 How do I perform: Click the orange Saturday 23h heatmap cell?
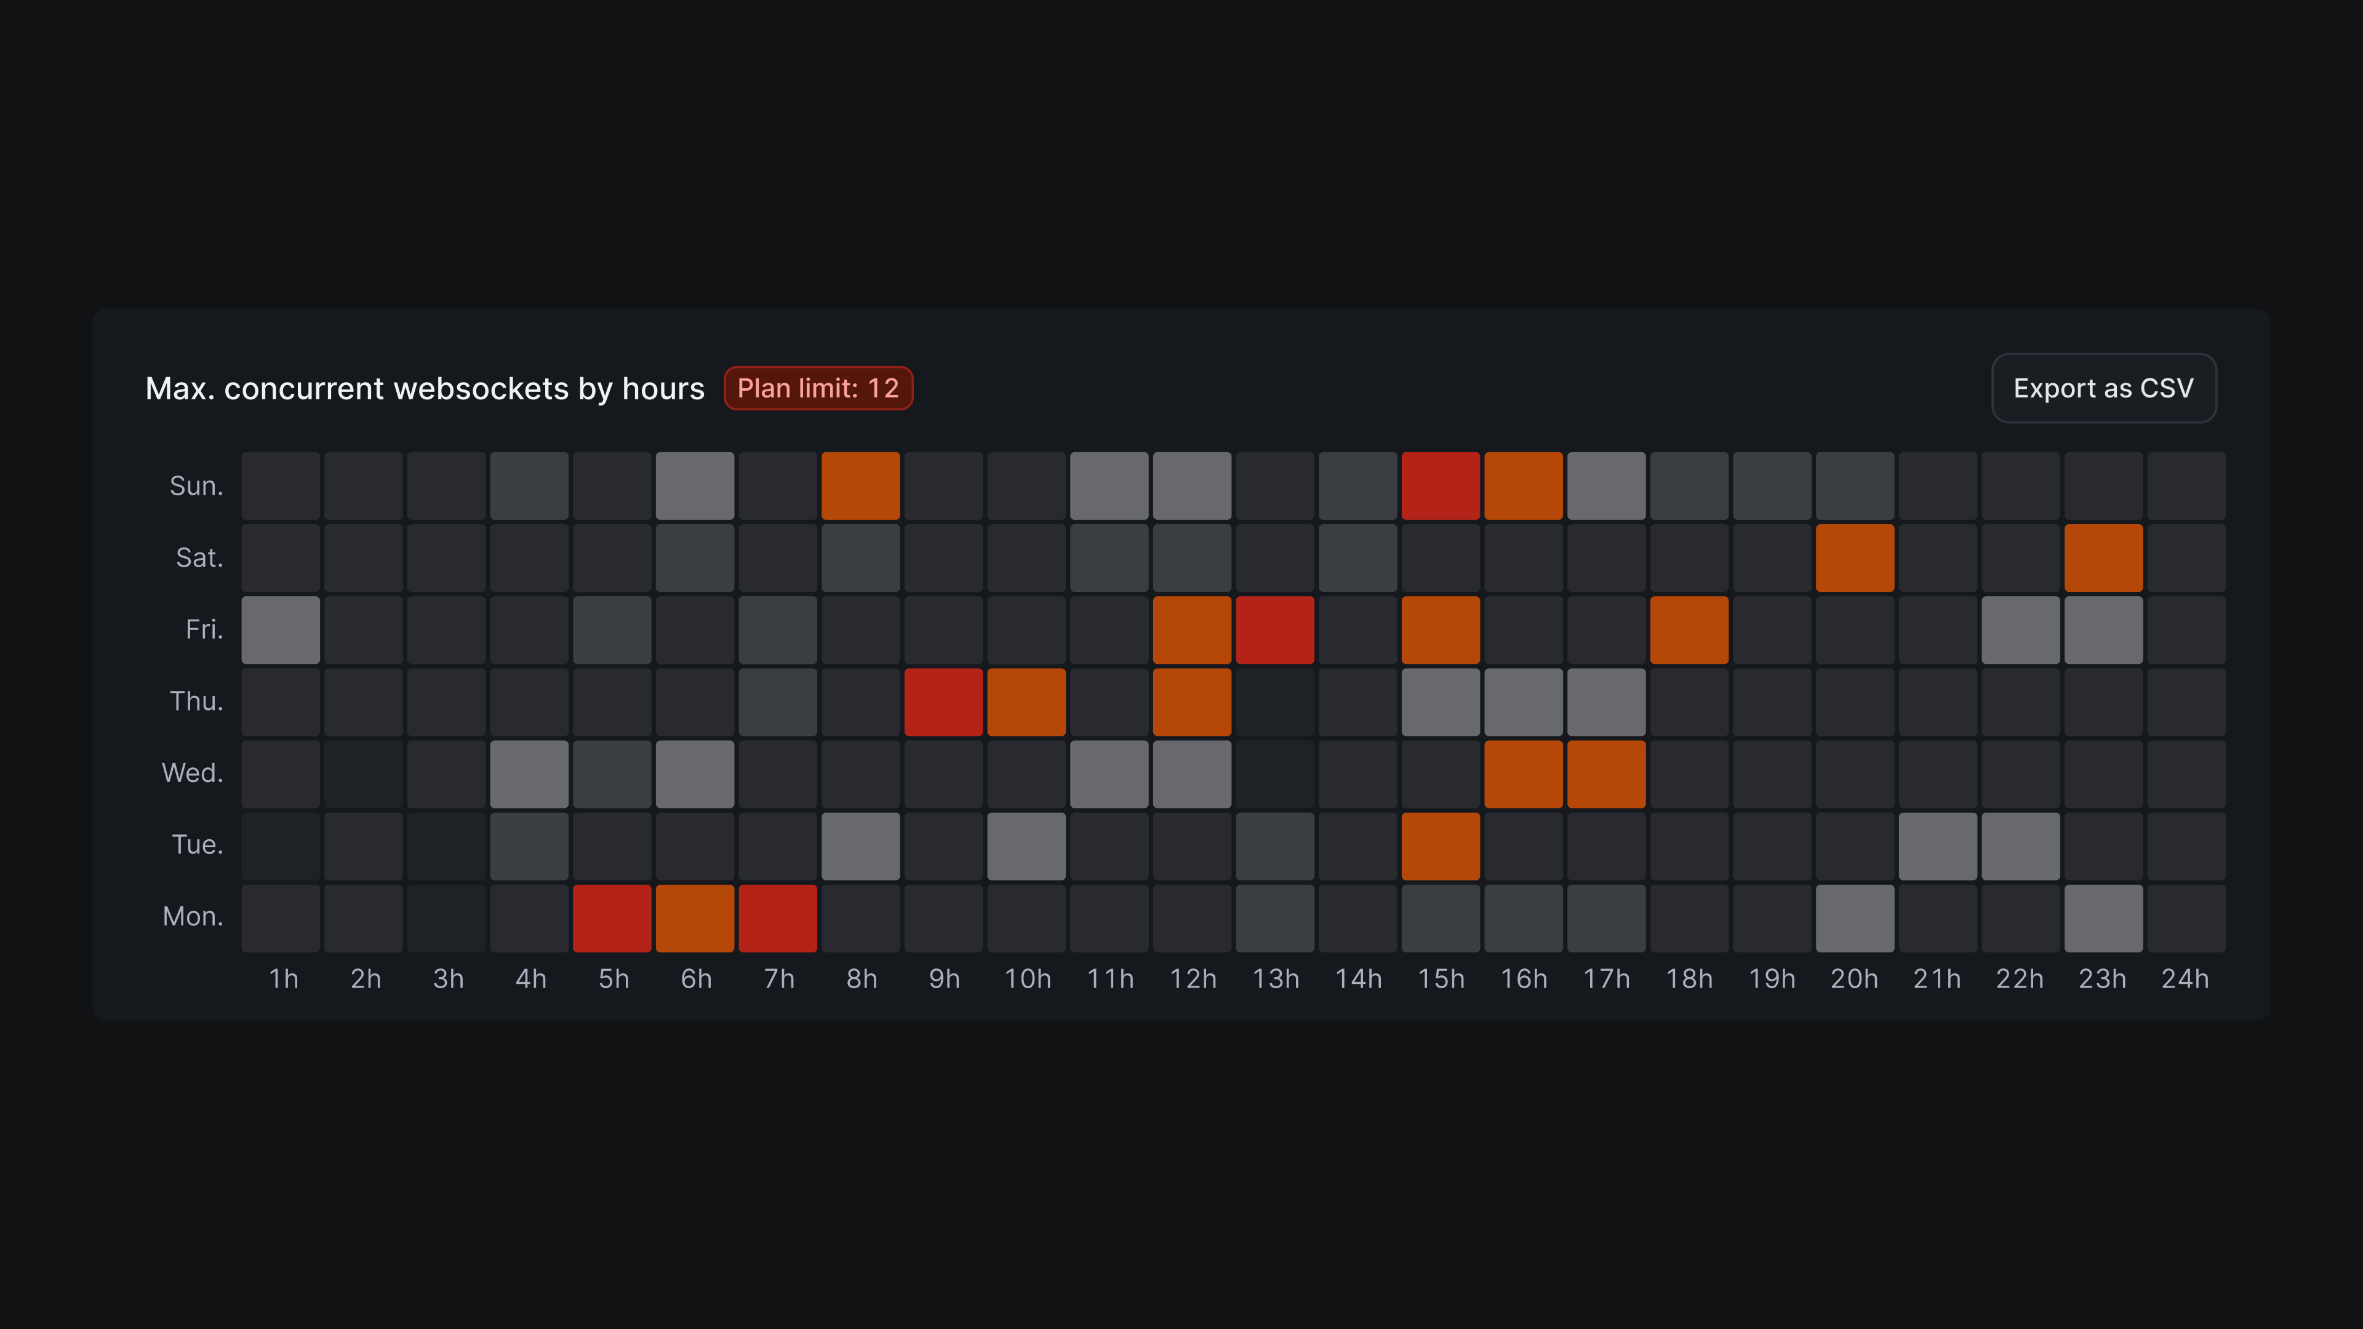pos(2103,557)
